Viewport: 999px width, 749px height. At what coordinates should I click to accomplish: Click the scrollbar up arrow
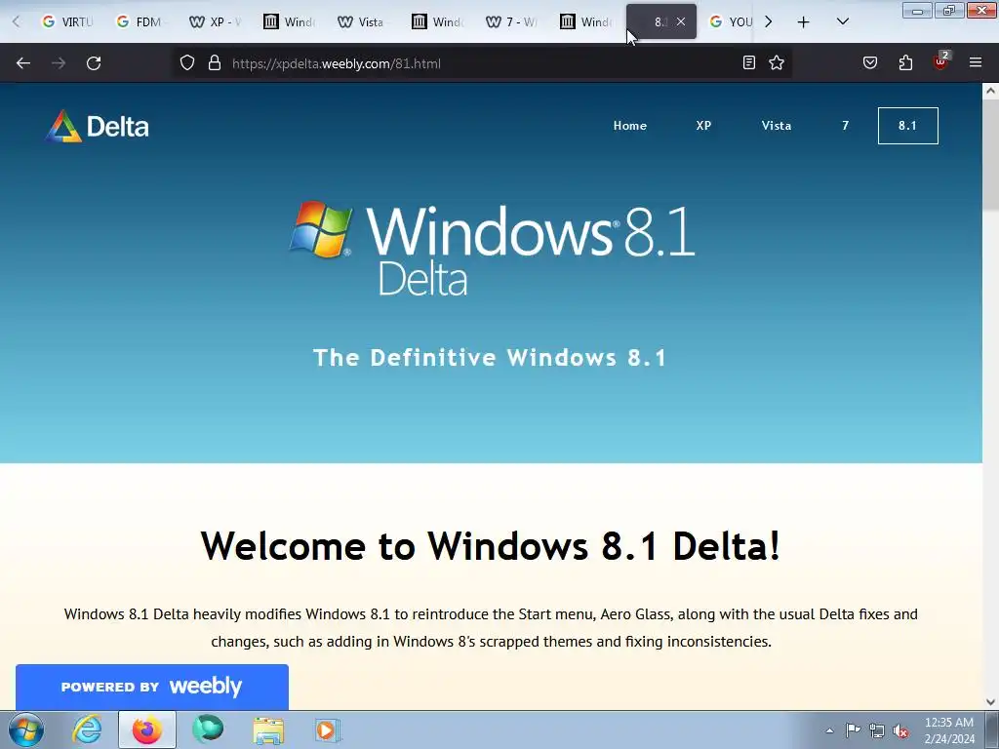click(x=991, y=91)
